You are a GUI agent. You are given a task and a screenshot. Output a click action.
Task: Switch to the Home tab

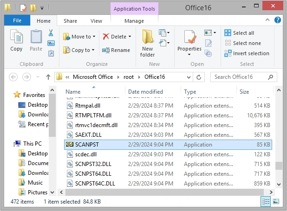(x=44, y=21)
